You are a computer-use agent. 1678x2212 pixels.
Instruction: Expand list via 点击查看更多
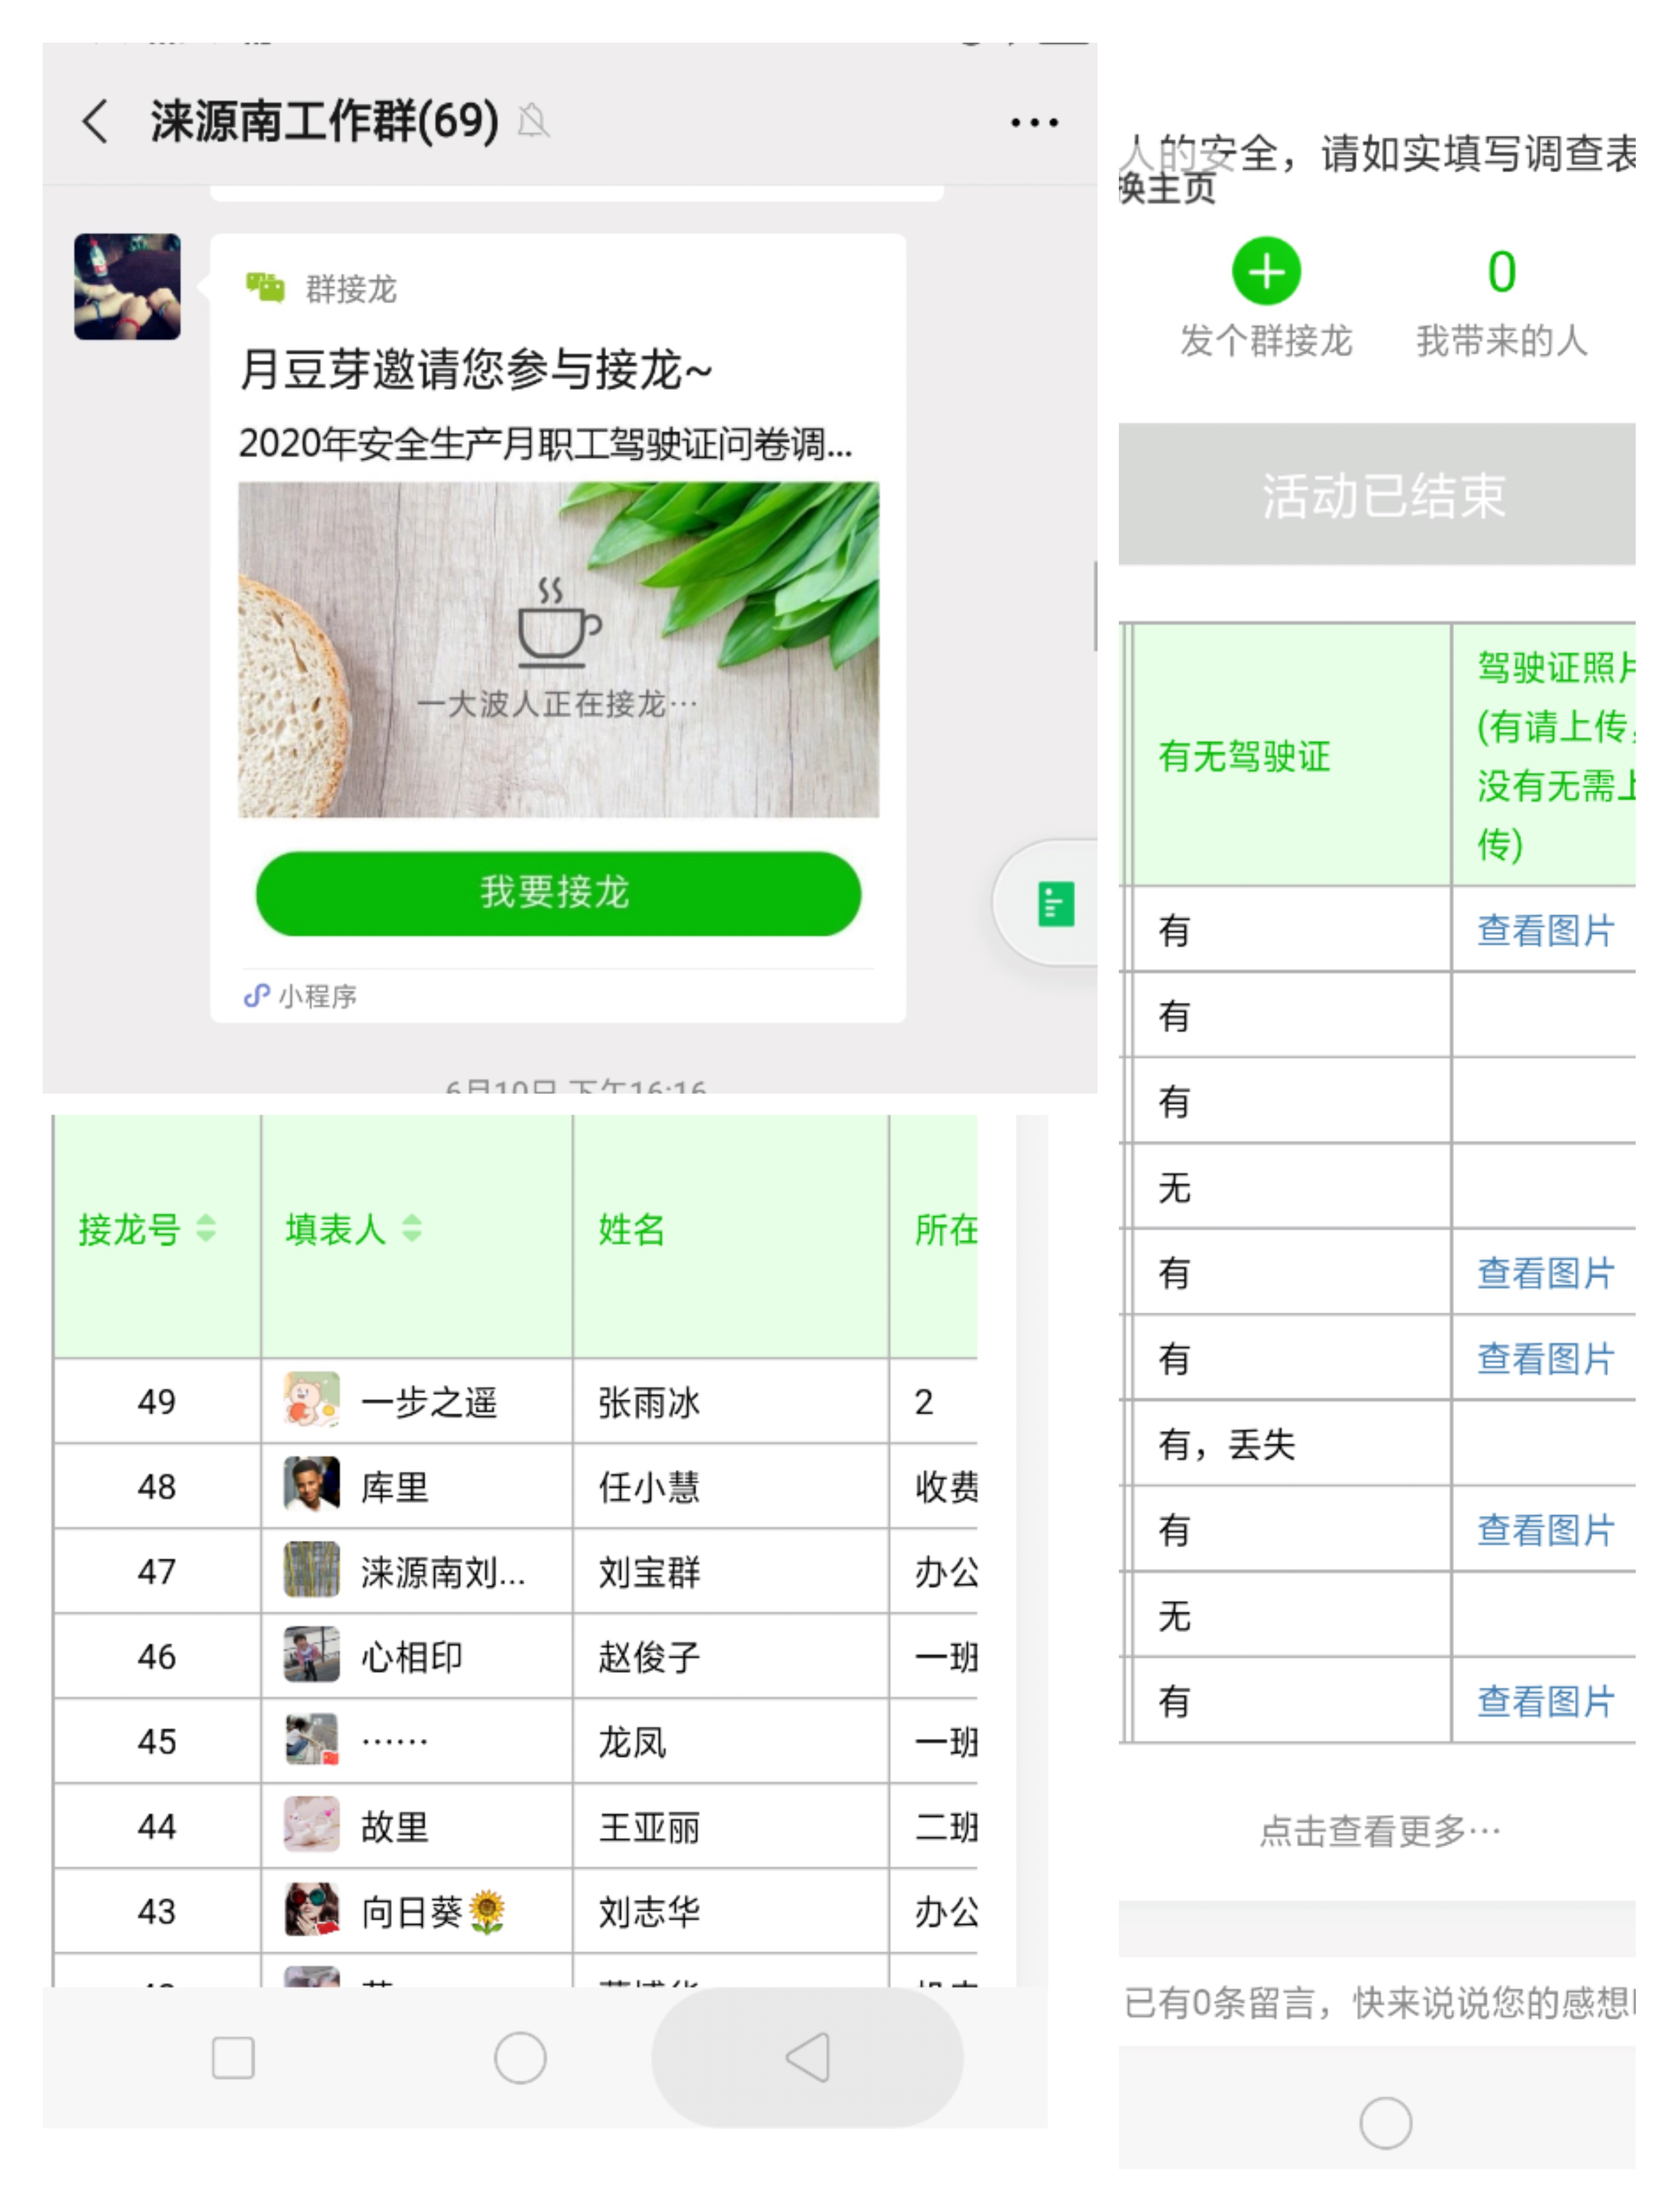(1379, 1830)
